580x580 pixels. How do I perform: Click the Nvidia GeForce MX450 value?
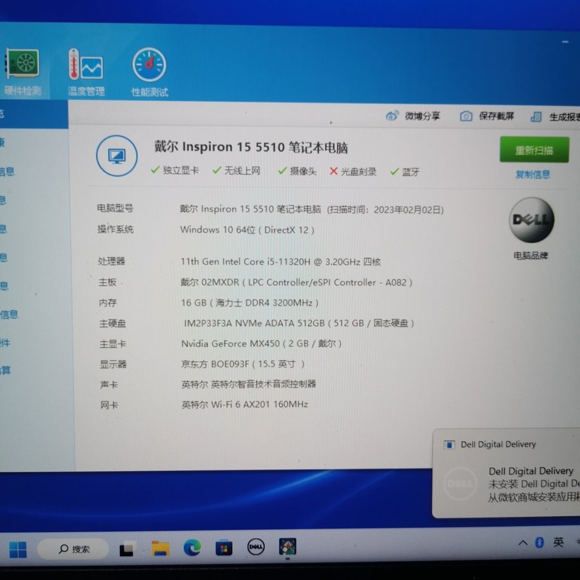pyautogui.click(x=261, y=343)
